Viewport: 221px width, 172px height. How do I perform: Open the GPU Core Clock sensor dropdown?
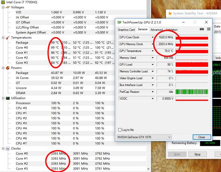pyautogui.click(x=152, y=37)
